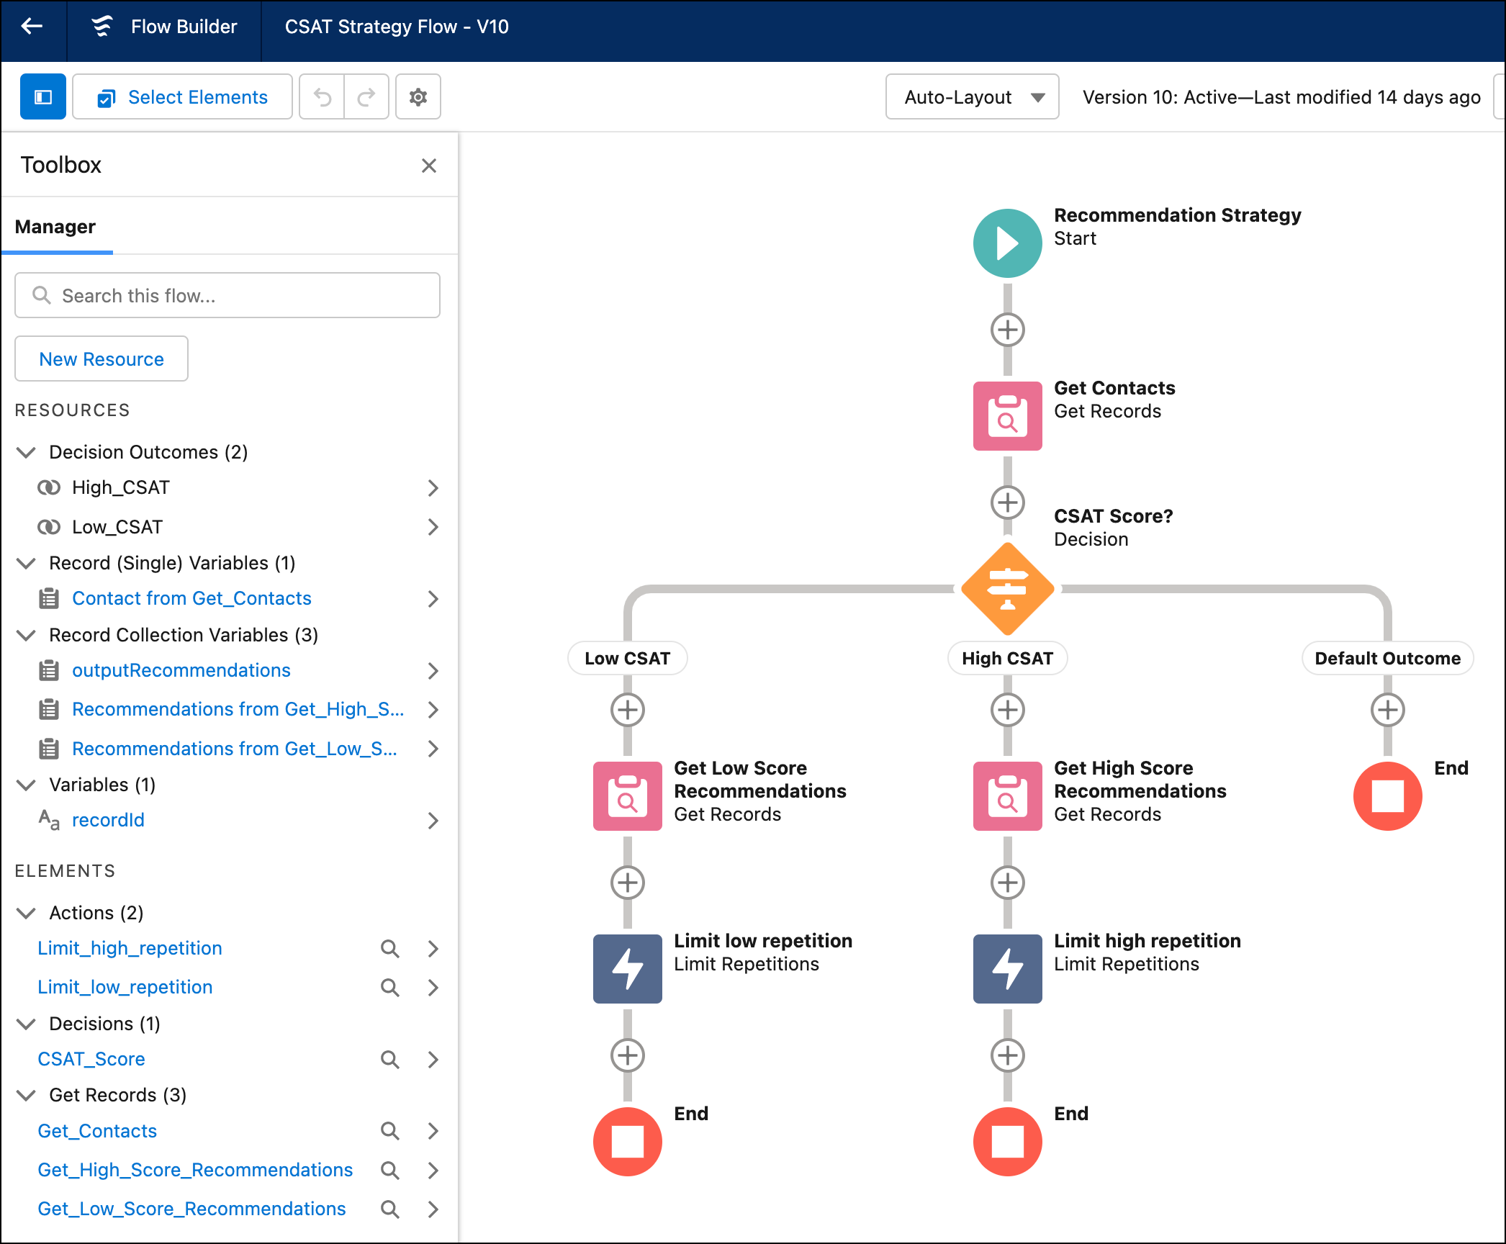Click the undo arrow icon
Viewport: 1506px width, 1244px height.
click(322, 96)
